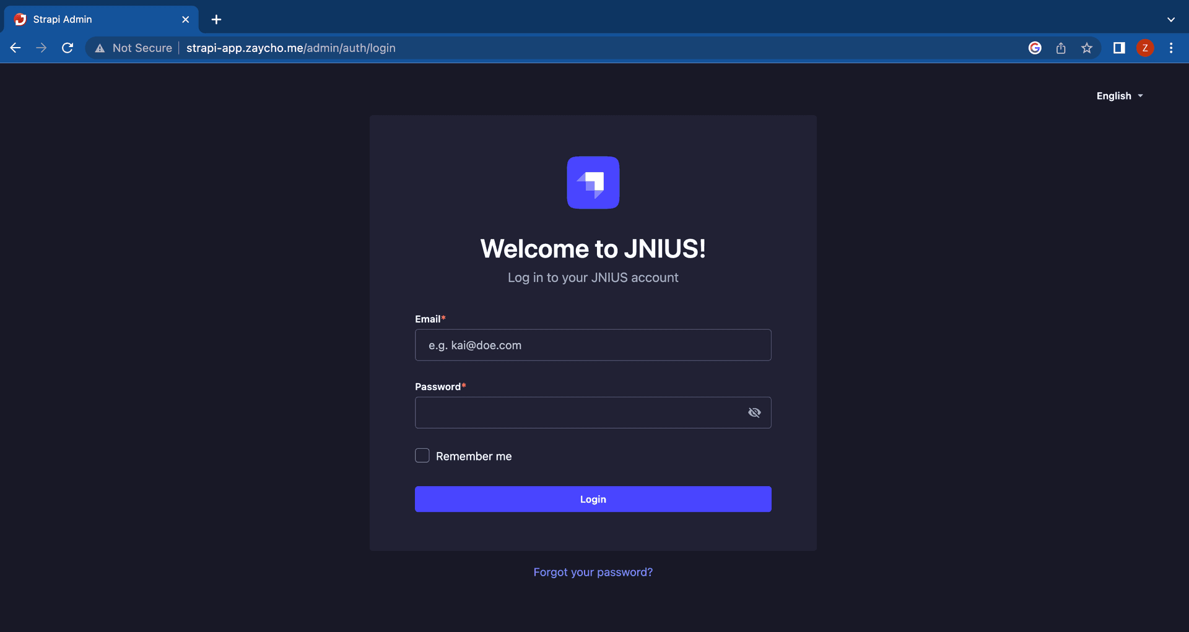The height and width of the screenshot is (632, 1189).
Task: Click the URL in the address bar
Action: pos(291,48)
